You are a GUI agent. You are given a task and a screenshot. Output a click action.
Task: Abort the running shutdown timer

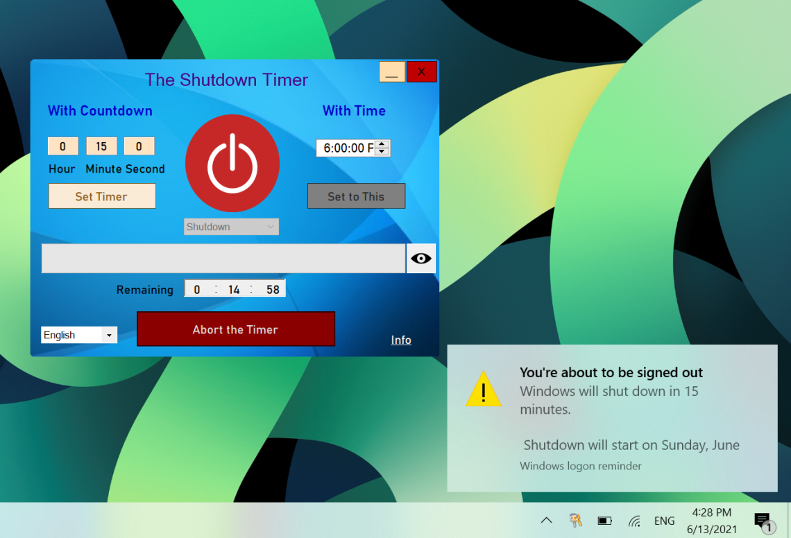tap(235, 329)
